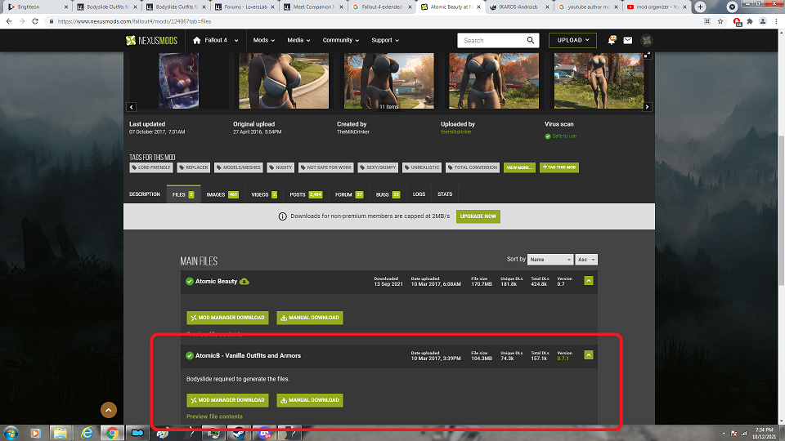Expand the Fallout 4 game dropdown
Screen dimensions: 785x441
[x=236, y=41]
